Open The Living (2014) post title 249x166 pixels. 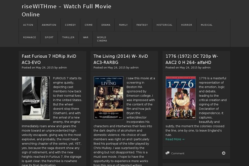(x=121, y=59)
